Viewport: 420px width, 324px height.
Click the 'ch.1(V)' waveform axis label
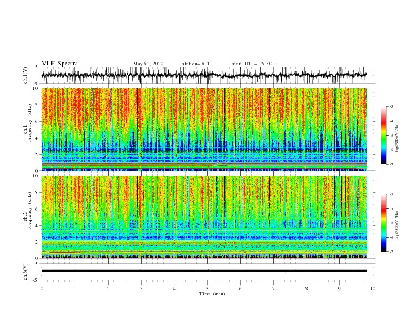[25, 75]
